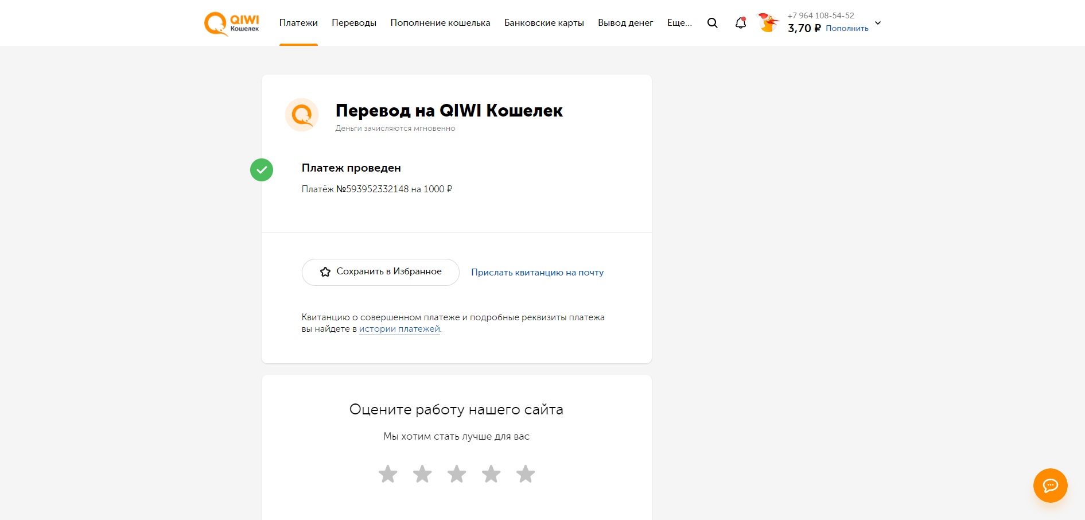Viewport: 1085px width, 520px height.
Task: Open the Платежи tab
Action: [x=298, y=23]
